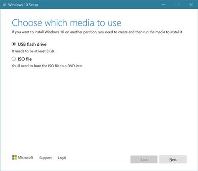Open the Support link
The height and width of the screenshot is (171, 198).
46,158
